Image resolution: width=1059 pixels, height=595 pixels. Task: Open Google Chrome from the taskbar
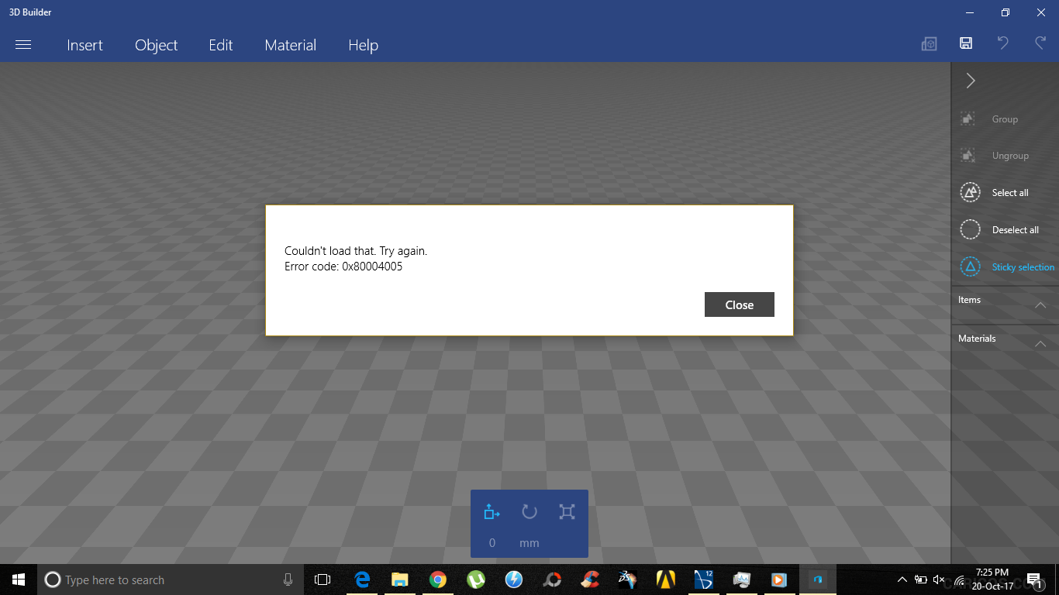coord(438,580)
